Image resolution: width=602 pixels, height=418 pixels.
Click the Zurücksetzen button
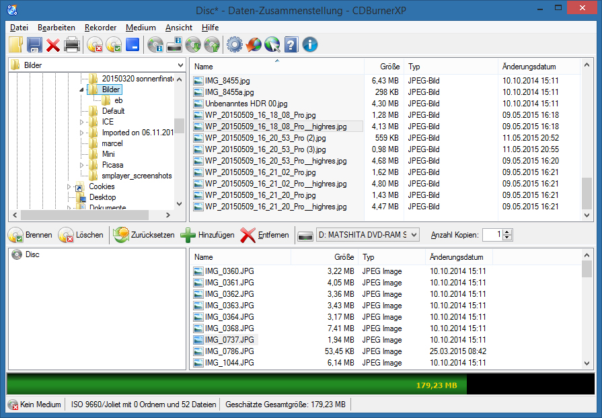click(144, 235)
